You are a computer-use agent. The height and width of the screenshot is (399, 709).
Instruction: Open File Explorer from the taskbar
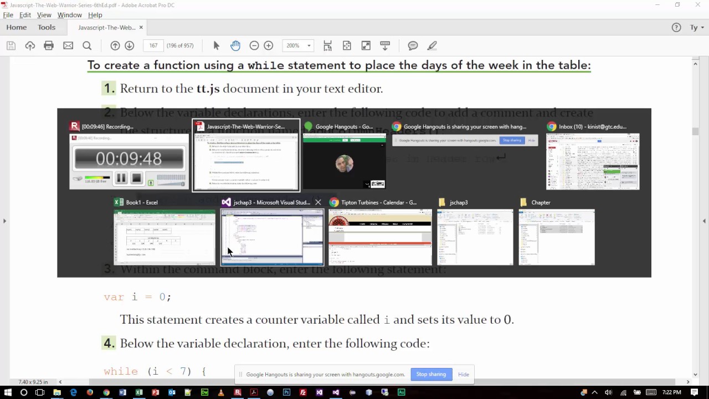[57, 392]
